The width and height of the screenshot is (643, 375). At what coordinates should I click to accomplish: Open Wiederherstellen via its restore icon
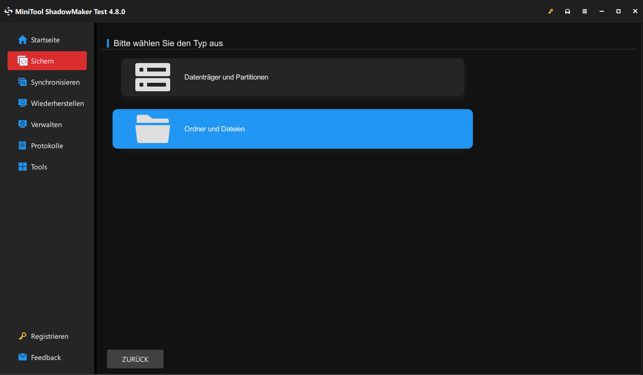coord(22,103)
